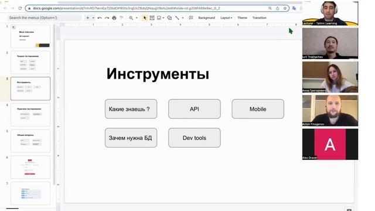Image resolution: width=375 pixels, height=211 pixels.
Task: Open the new slide layout dropdown arrow
Action: tap(93, 18)
